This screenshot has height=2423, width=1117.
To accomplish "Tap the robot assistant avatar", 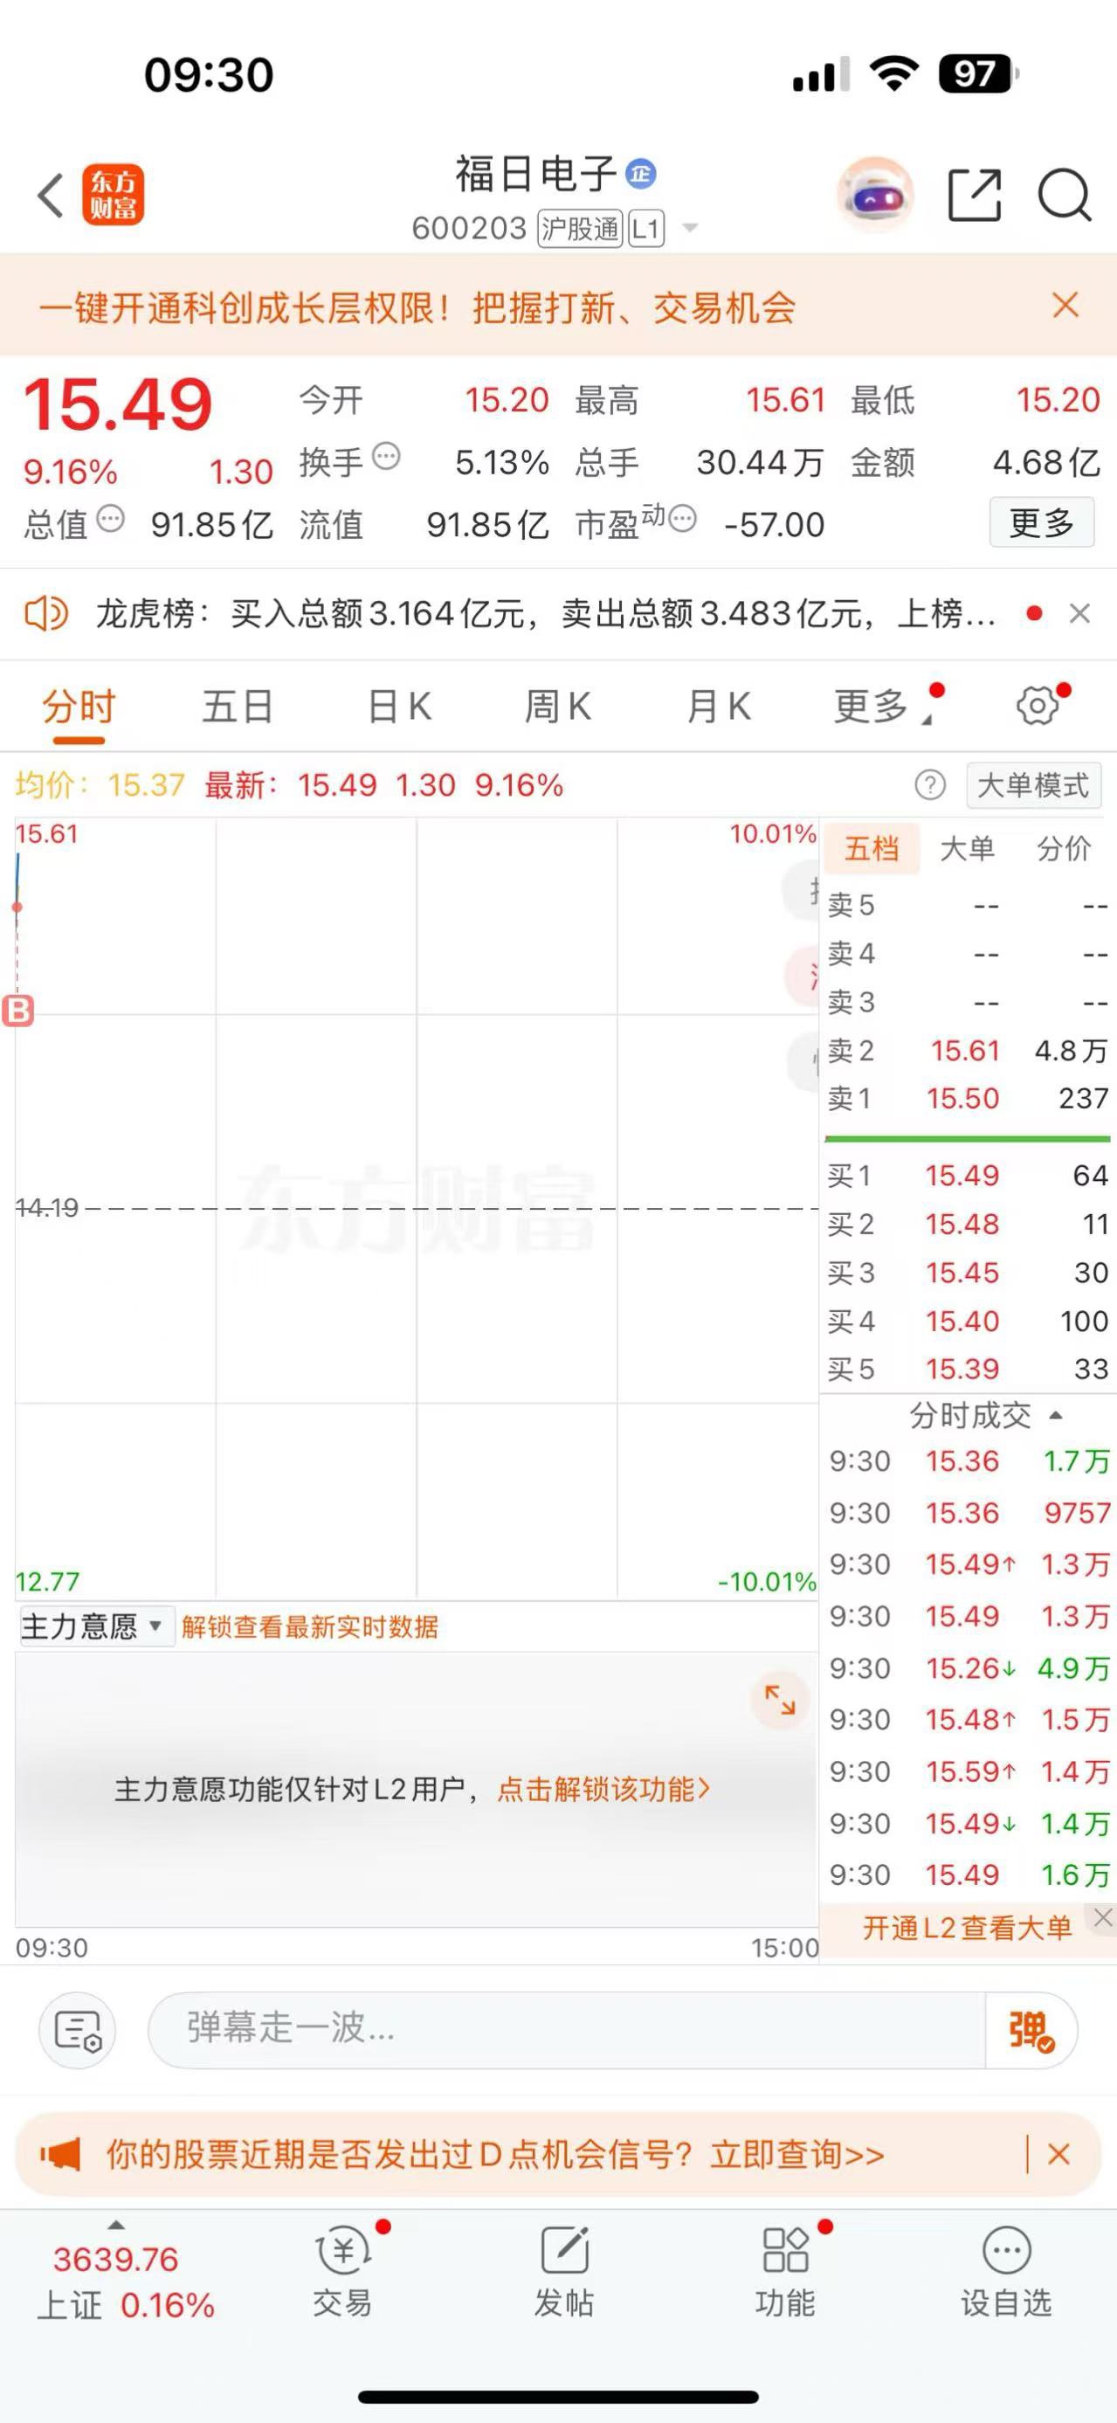I will click(875, 196).
